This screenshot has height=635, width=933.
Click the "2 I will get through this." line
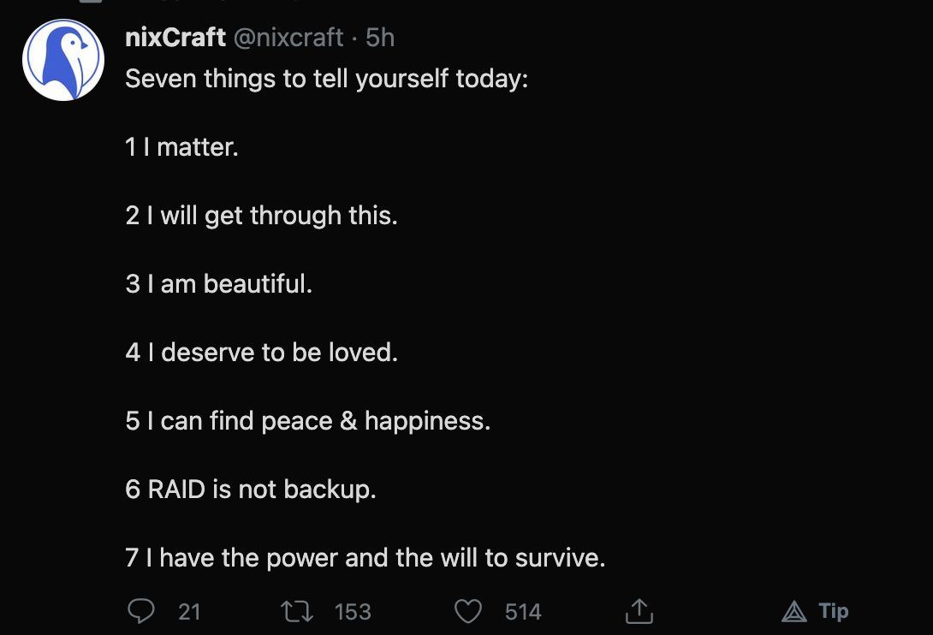pyautogui.click(x=261, y=216)
